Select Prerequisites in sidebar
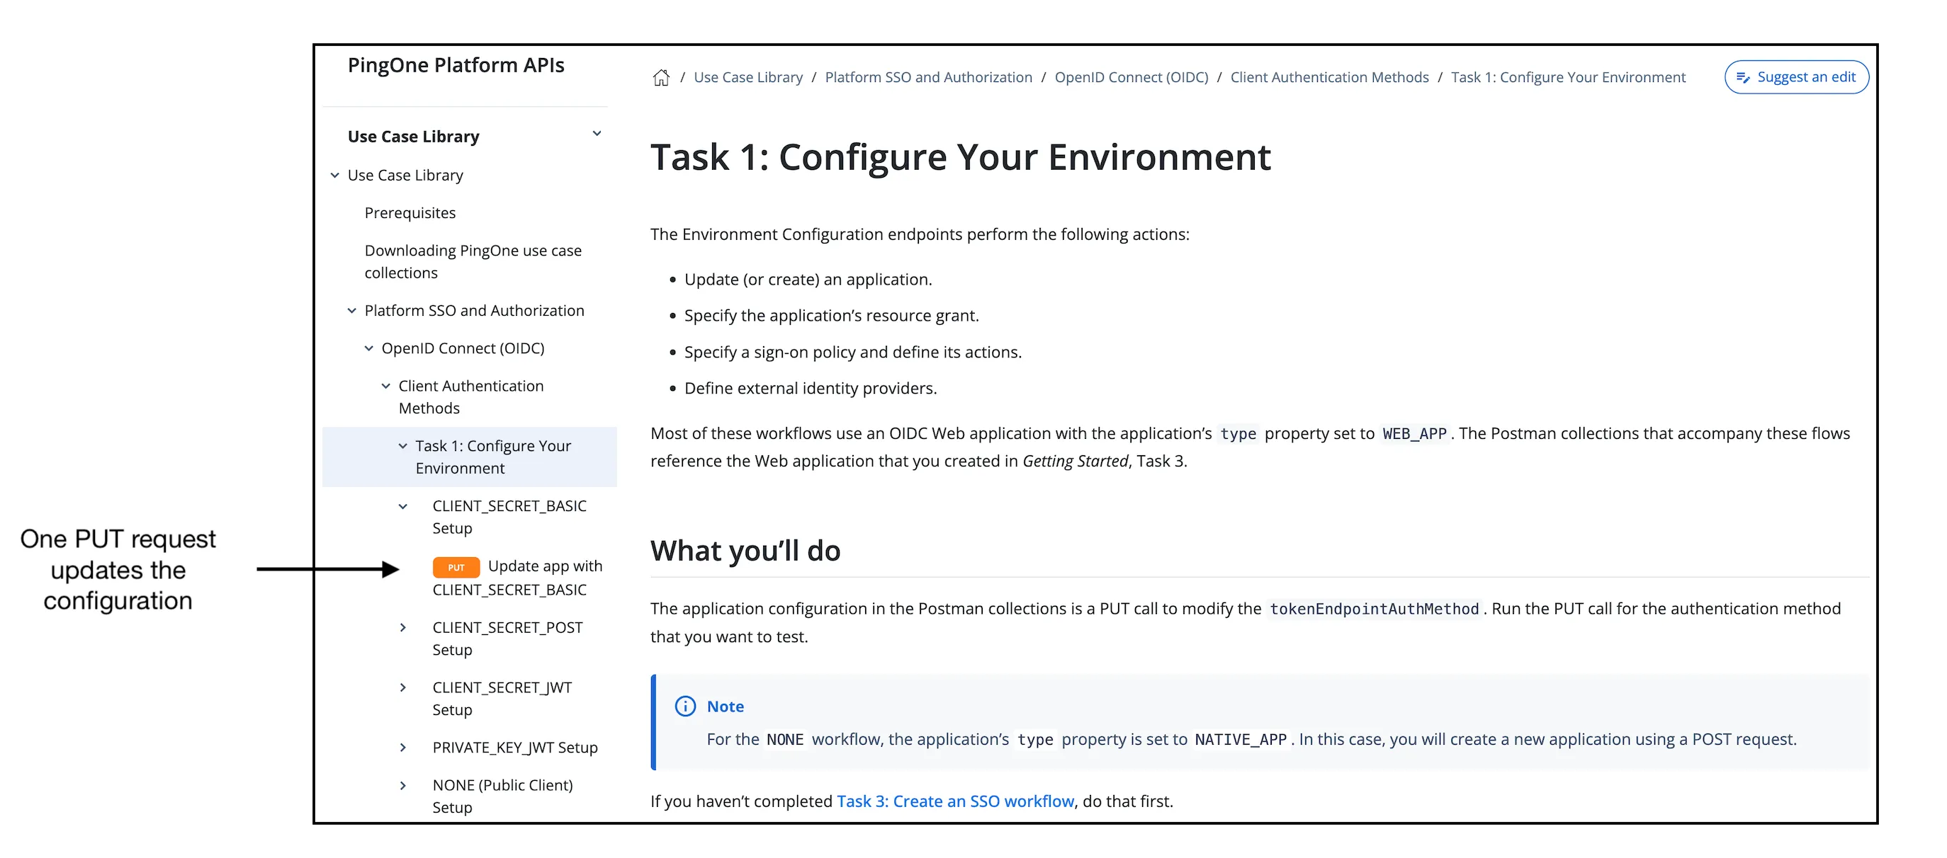The width and height of the screenshot is (1947, 858). click(x=410, y=213)
